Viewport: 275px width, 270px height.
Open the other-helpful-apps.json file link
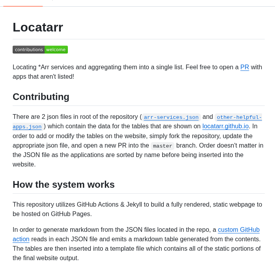tap(239, 117)
